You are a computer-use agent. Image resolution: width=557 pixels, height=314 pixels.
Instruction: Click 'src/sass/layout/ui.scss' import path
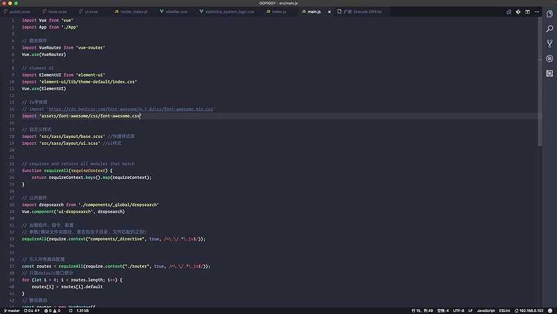(x=70, y=143)
